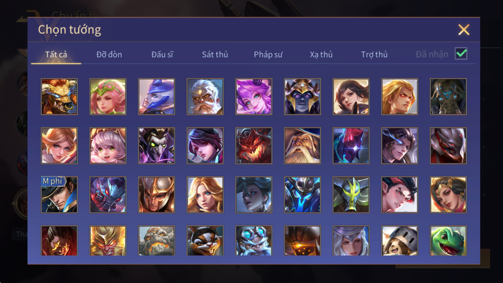The image size is (503, 283).
Task: Choose the red demon monster portrait
Action: 254,146
